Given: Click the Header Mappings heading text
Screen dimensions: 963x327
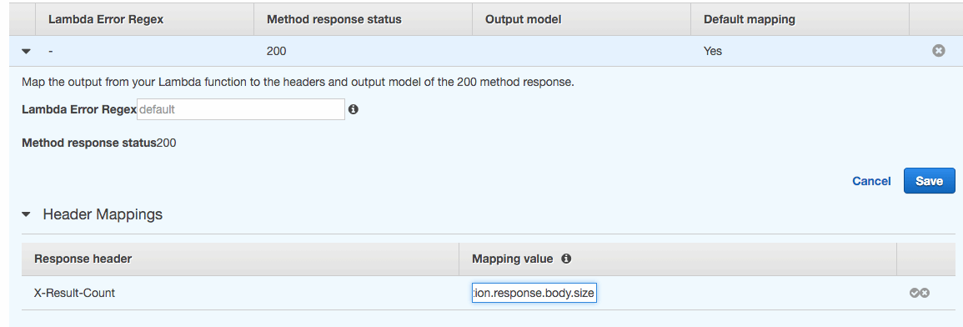Looking at the screenshot, I should pos(103,214).
